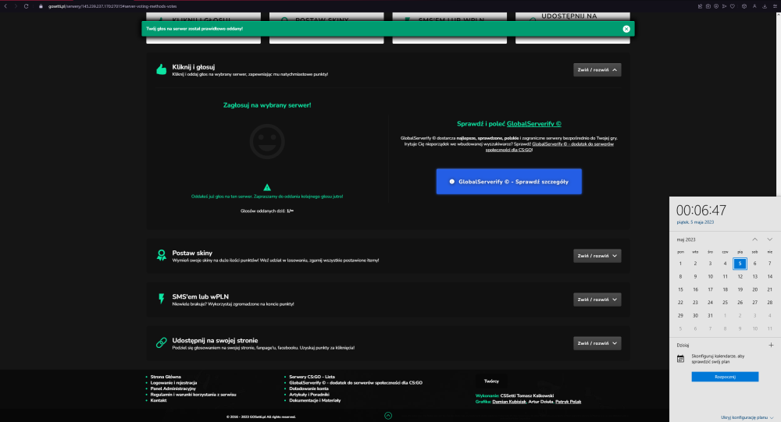Open Serwery CS:GO - Lista footer link
This screenshot has width=781, height=422.
[312, 377]
